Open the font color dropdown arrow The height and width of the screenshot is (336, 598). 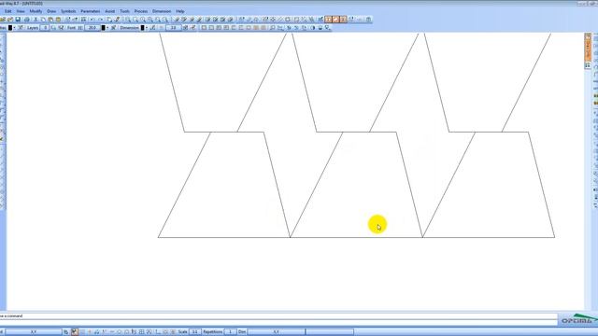click(x=107, y=27)
